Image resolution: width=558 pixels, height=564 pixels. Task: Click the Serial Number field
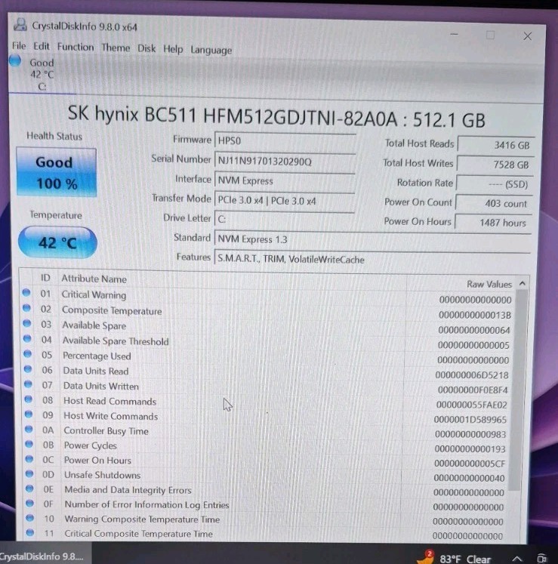click(x=285, y=161)
